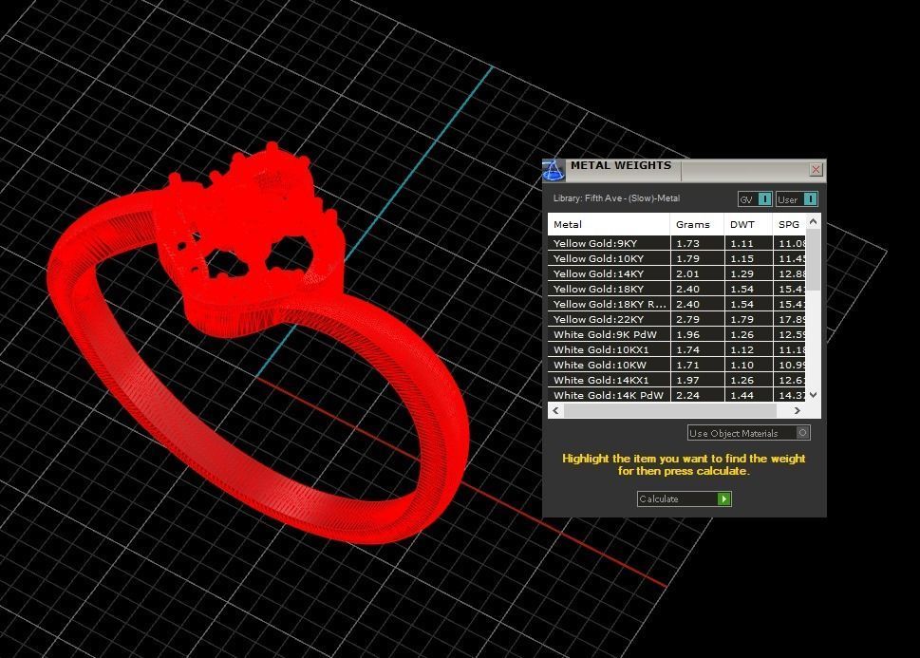
Task: Click the vertical scrollbar thumb
Action: (x=814, y=259)
